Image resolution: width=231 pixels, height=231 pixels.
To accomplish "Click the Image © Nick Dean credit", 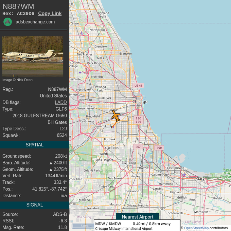I will coord(17,80).
